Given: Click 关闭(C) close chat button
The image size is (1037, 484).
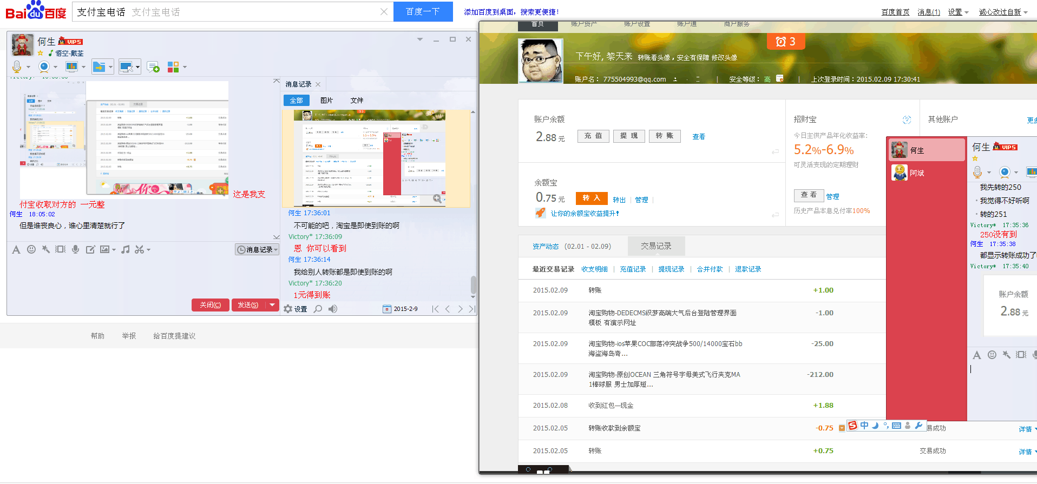Looking at the screenshot, I should (210, 305).
